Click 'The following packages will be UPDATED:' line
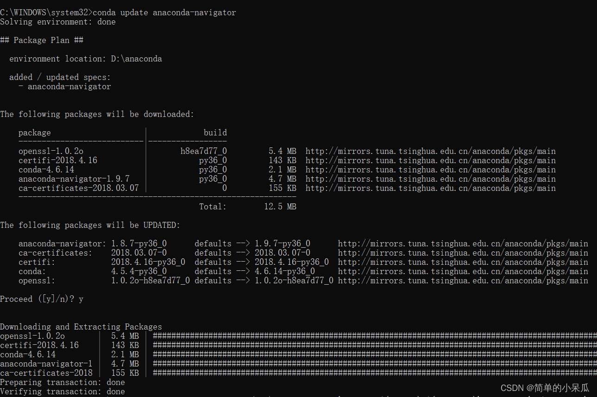The width and height of the screenshot is (597, 397). (x=90, y=225)
